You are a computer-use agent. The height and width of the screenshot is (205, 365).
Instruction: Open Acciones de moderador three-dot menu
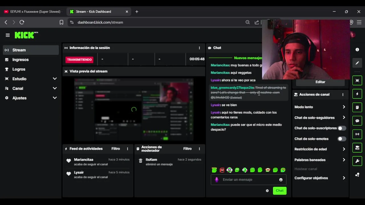click(199, 149)
